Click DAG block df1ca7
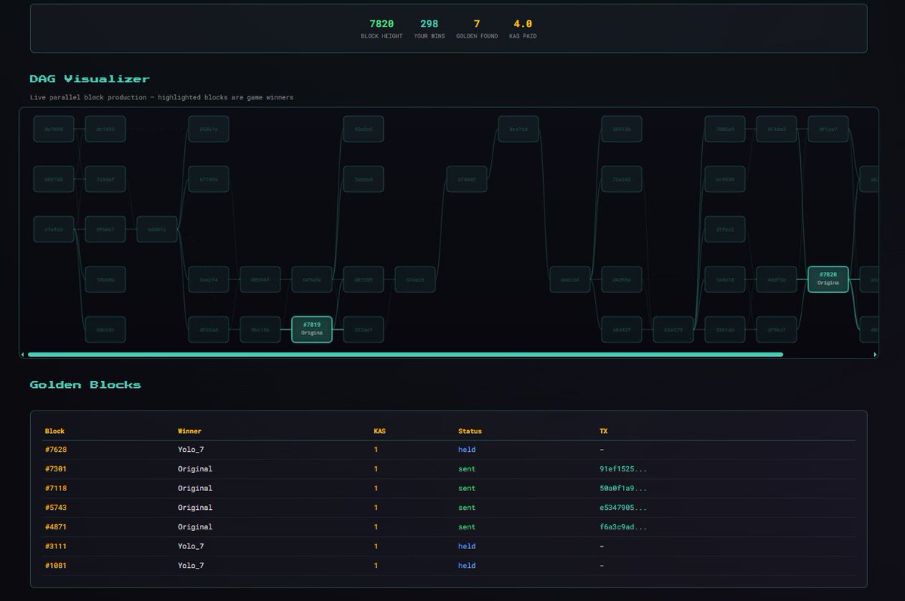 coord(828,129)
